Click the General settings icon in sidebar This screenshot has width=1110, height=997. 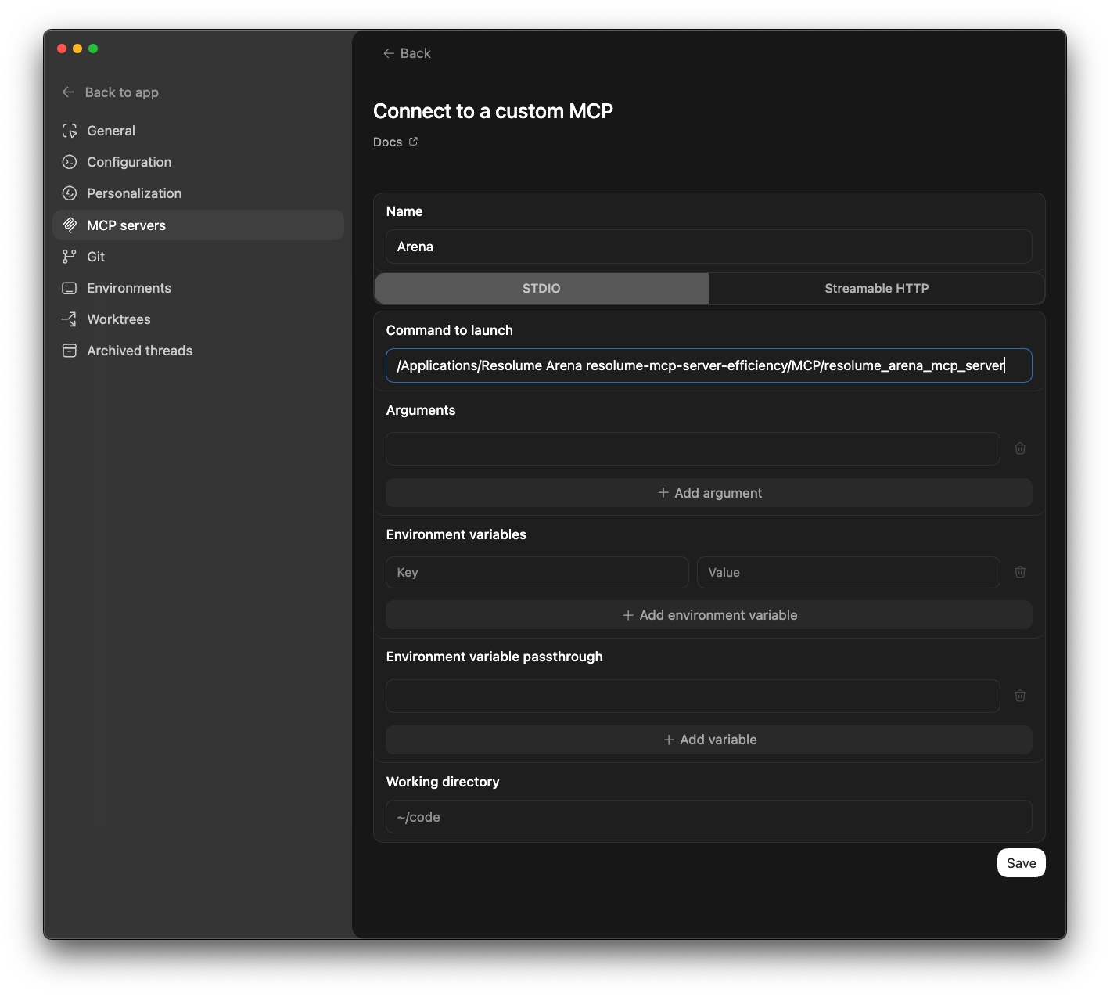click(x=70, y=131)
